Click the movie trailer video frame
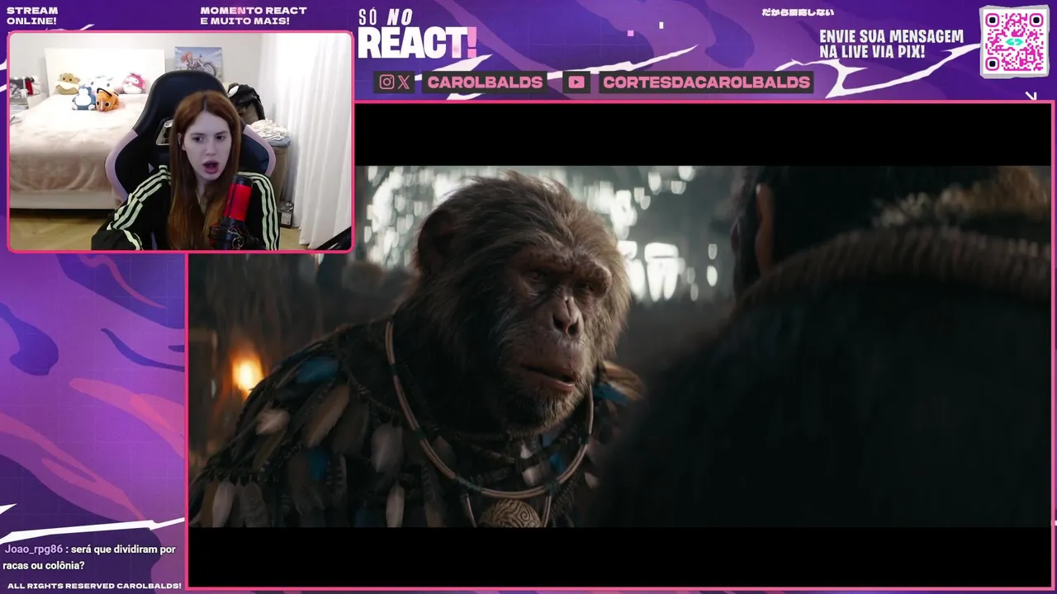The height and width of the screenshot is (594, 1057). (x=619, y=346)
